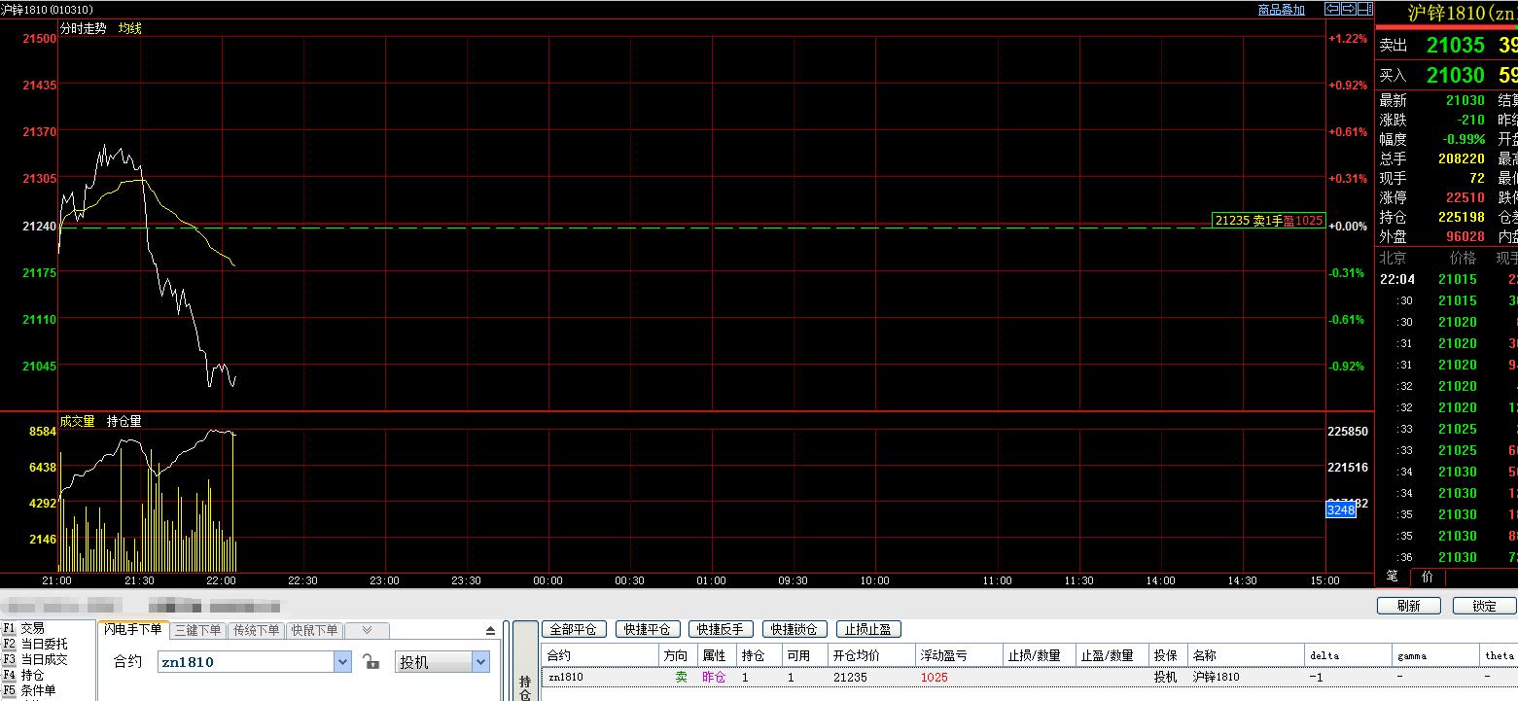This screenshot has width=1518, height=701.
Task: Select the 价 tab in tick panel
Action: pos(1427,577)
